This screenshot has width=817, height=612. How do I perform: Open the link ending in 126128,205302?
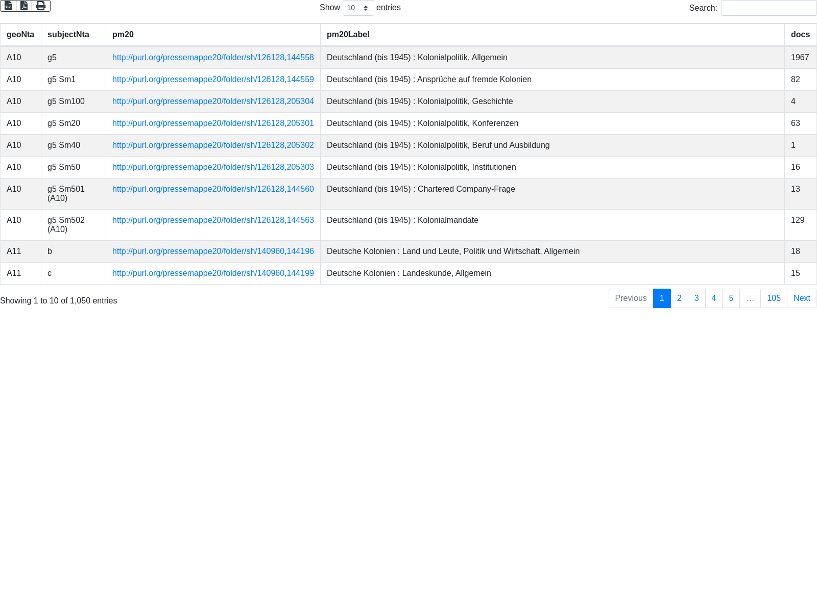[213, 145]
